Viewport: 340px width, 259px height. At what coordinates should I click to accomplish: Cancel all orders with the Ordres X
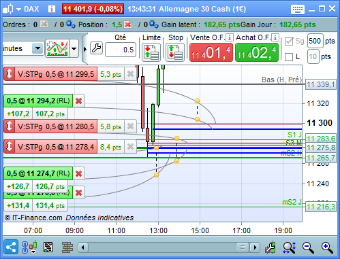[44, 24]
